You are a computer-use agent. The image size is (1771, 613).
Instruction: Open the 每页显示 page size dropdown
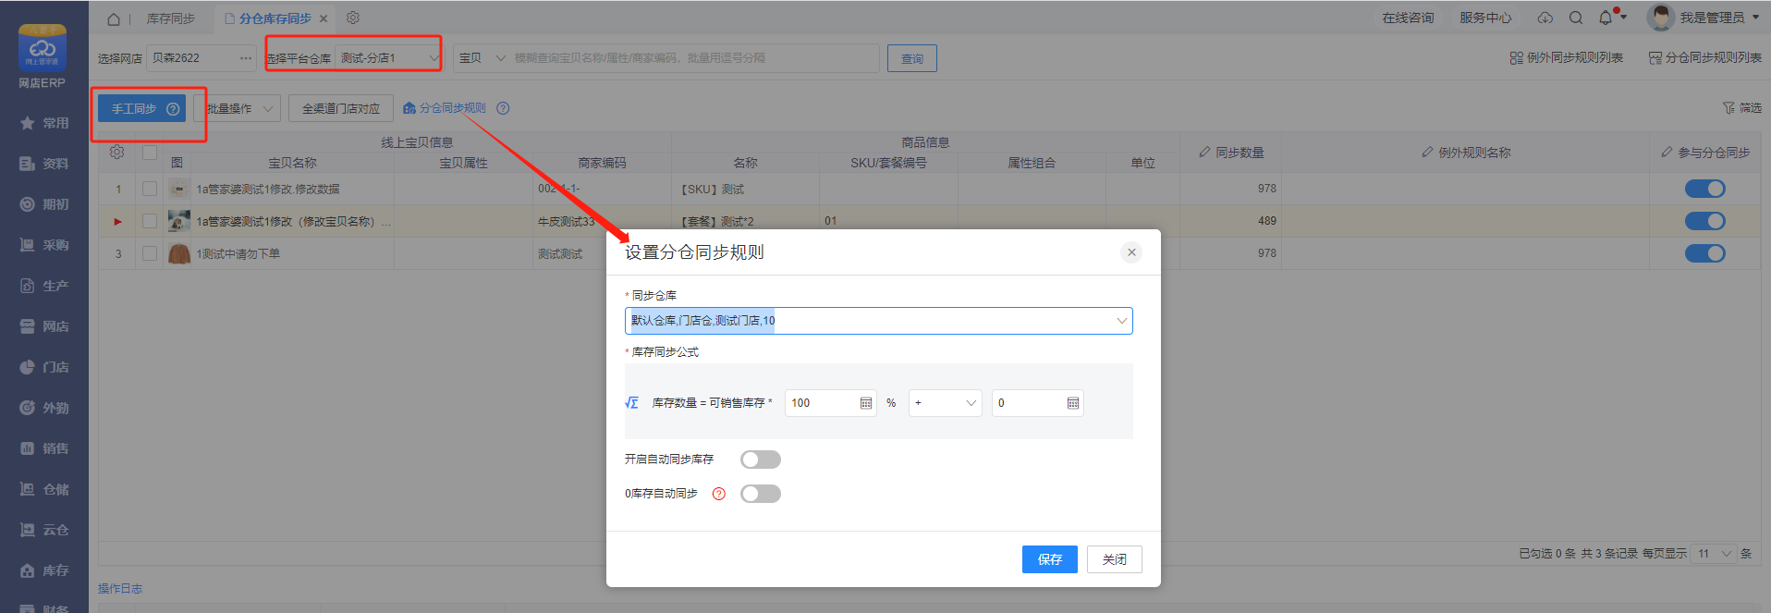[1714, 554]
